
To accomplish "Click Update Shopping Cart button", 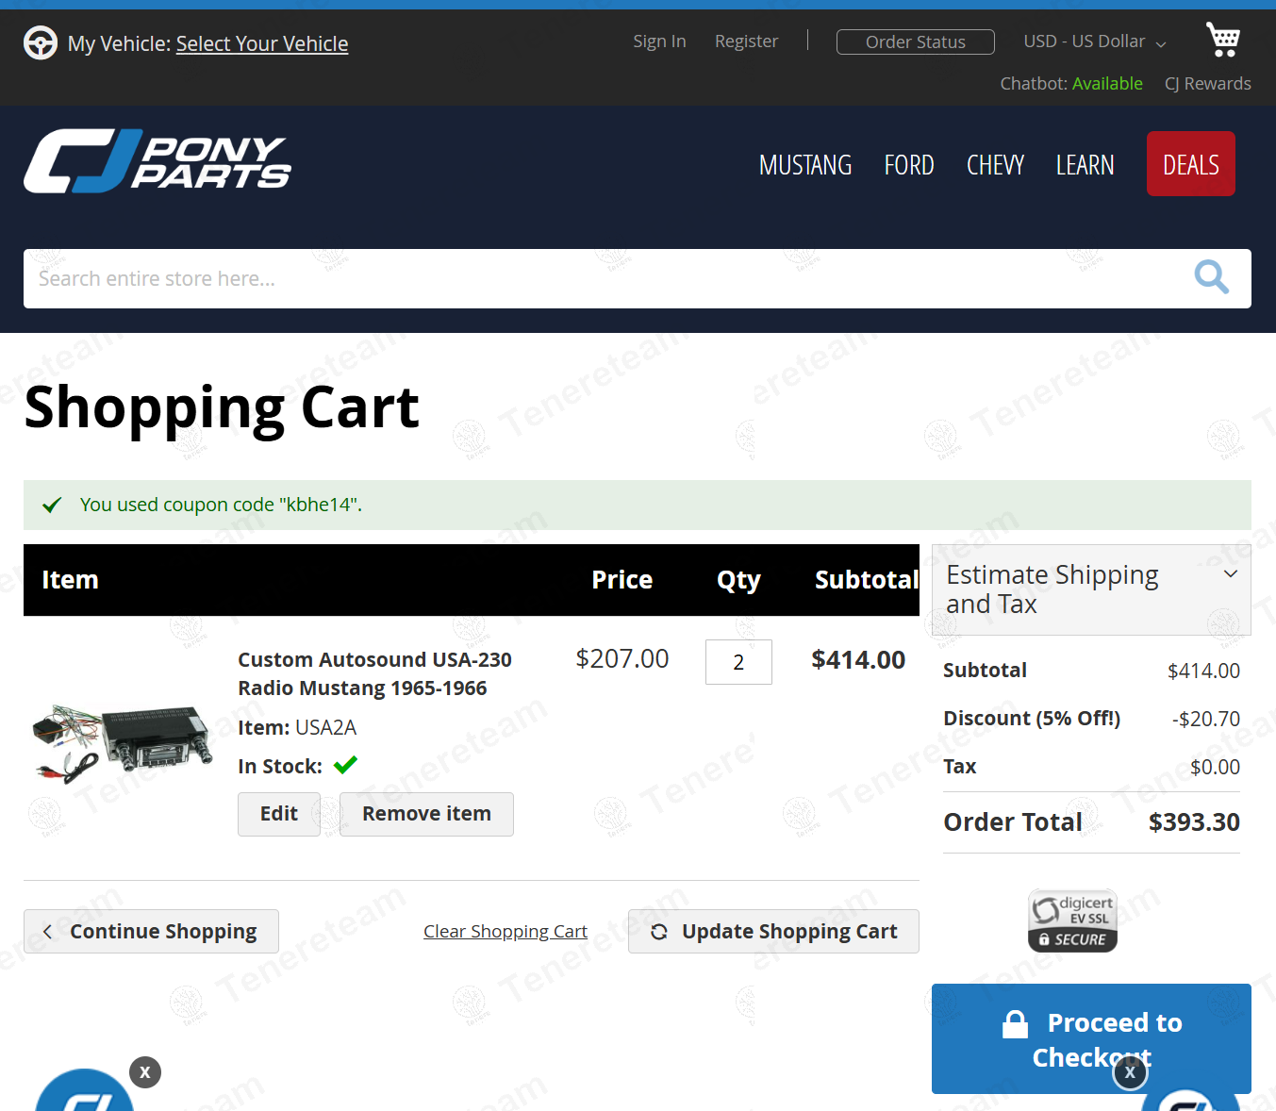I will point(773,931).
